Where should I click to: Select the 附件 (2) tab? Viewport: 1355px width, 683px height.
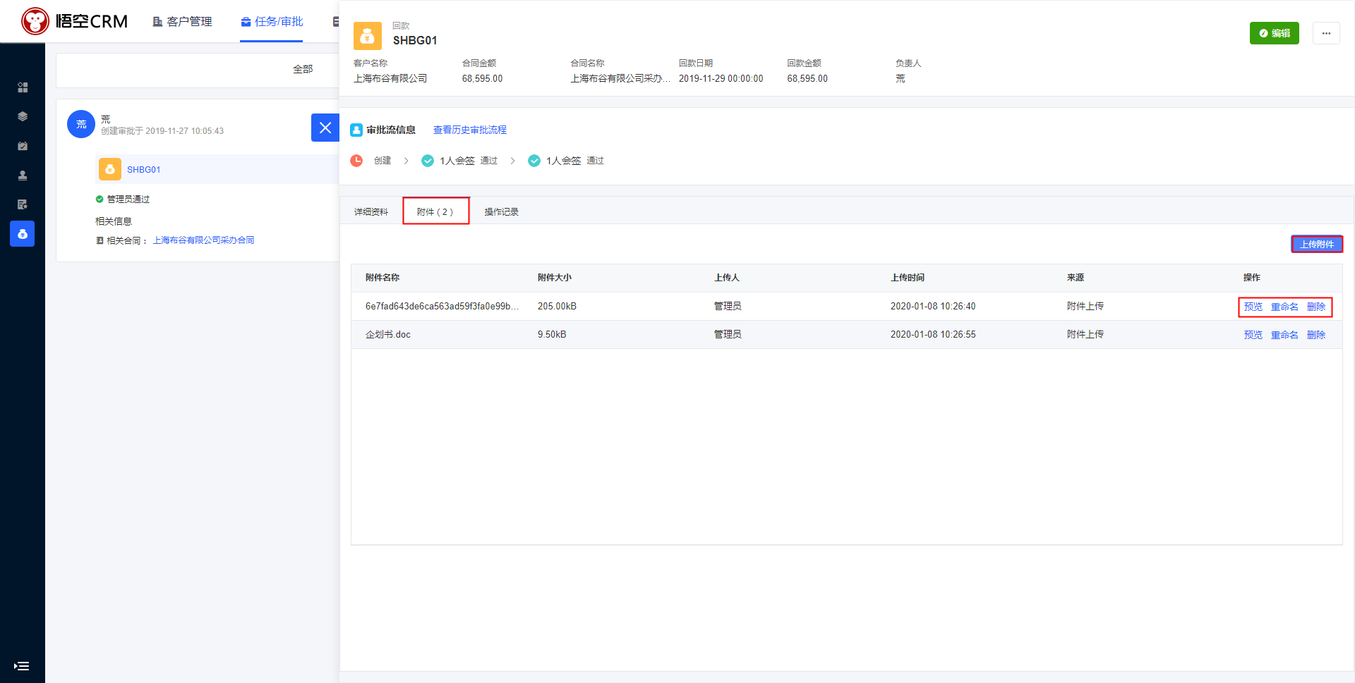[435, 211]
